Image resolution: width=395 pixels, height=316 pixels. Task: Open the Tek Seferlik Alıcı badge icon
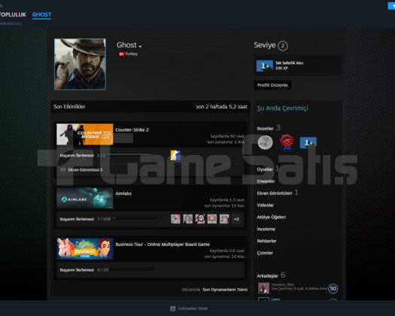(265, 65)
